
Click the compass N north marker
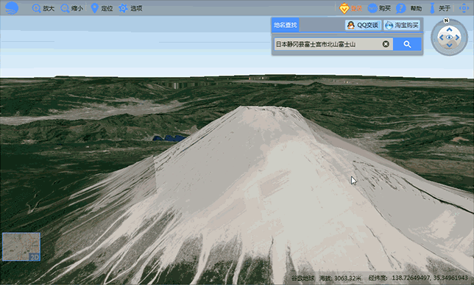coord(446,21)
